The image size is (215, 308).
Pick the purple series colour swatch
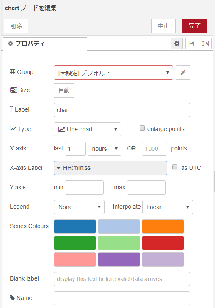pos(119,259)
